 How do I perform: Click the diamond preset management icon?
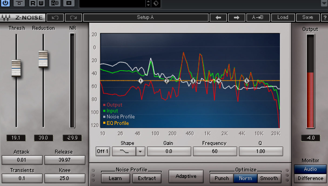156,3
